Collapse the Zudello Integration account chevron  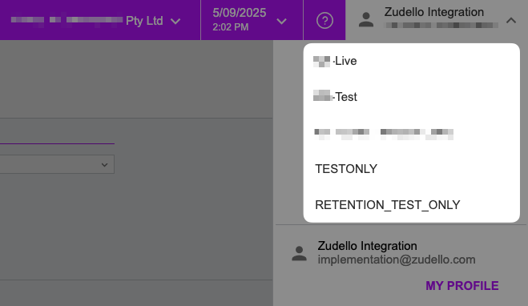point(511,21)
